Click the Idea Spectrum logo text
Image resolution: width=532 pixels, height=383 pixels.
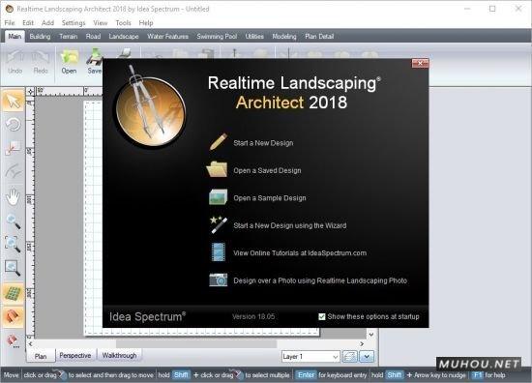(147, 316)
